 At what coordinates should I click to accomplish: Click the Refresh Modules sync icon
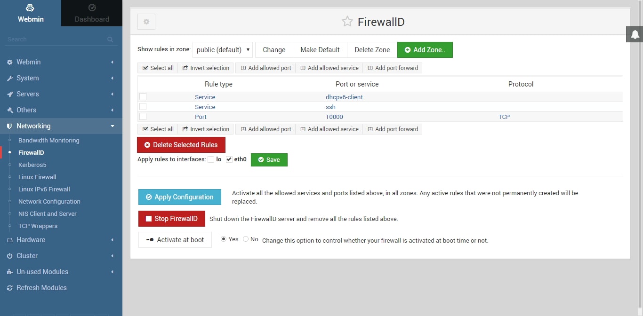[x=10, y=288]
